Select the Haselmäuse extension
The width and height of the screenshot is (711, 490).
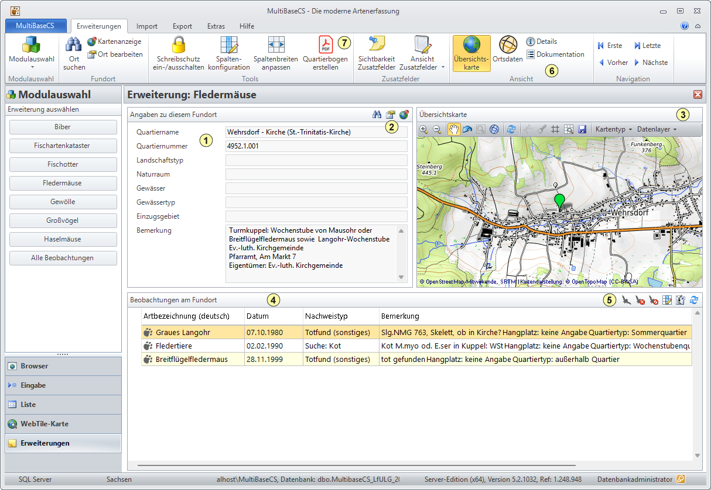pos(63,239)
